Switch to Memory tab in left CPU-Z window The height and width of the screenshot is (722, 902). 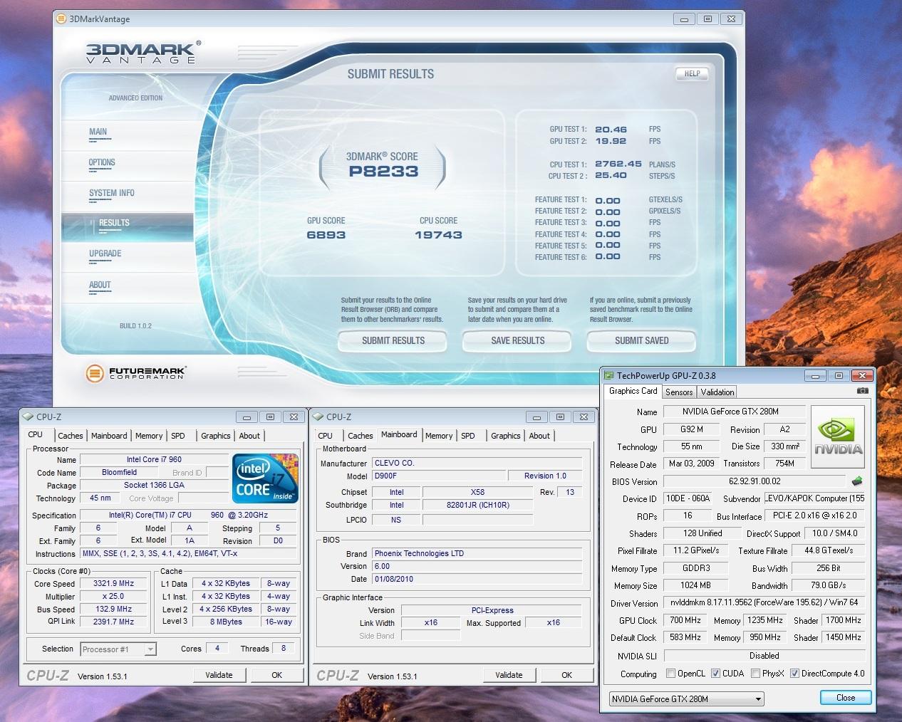pyautogui.click(x=149, y=436)
